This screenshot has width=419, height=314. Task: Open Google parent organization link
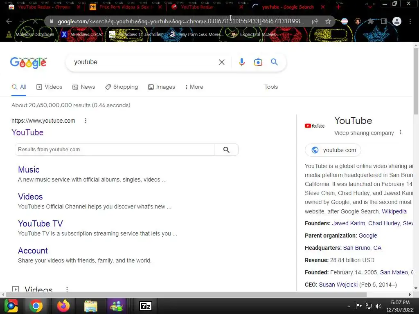pyautogui.click(x=368, y=236)
